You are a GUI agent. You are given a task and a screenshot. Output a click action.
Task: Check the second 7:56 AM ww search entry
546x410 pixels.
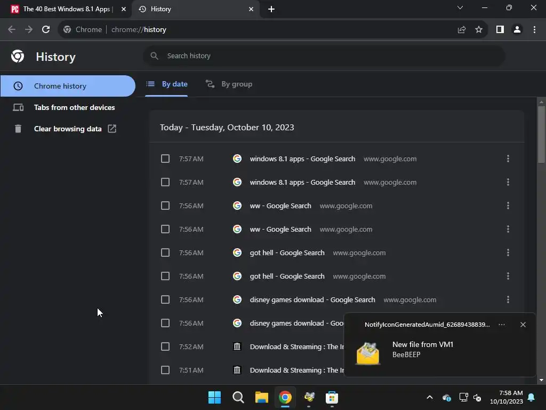click(165, 229)
